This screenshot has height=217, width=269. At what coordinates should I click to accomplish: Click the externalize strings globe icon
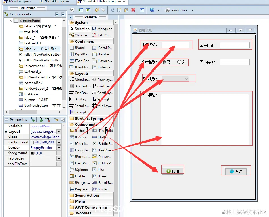click(x=152, y=10)
